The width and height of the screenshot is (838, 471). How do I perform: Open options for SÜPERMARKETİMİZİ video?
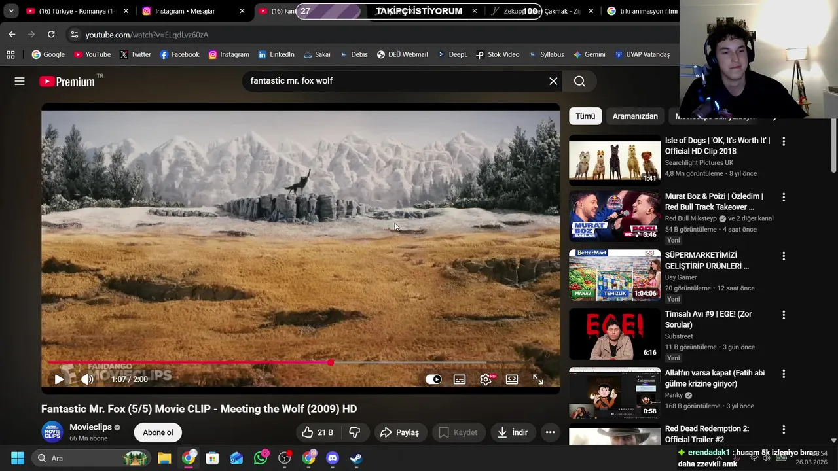point(784,256)
